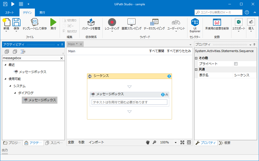Click テンプレートとして保存 icon
Screen dimensions: 259x161
[x=35, y=22]
